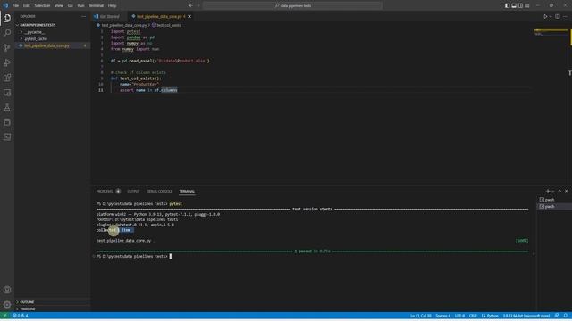Image resolution: width=572 pixels, height=321 pixels.
Task: Expand the OUTLINE section
Action: (x=27, y=302)
